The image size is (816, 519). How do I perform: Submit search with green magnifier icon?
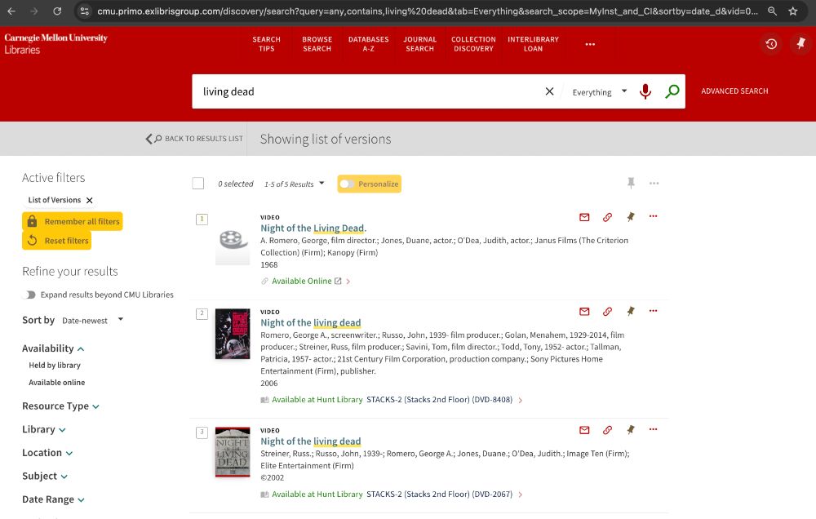pyautogui.click(x=672, y=91)
